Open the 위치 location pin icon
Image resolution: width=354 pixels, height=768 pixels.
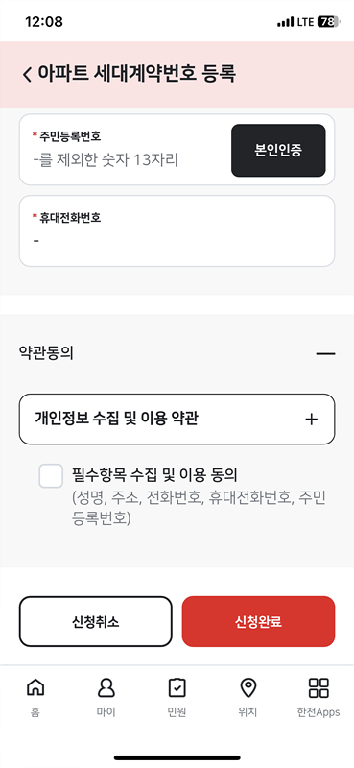(248, 687)
